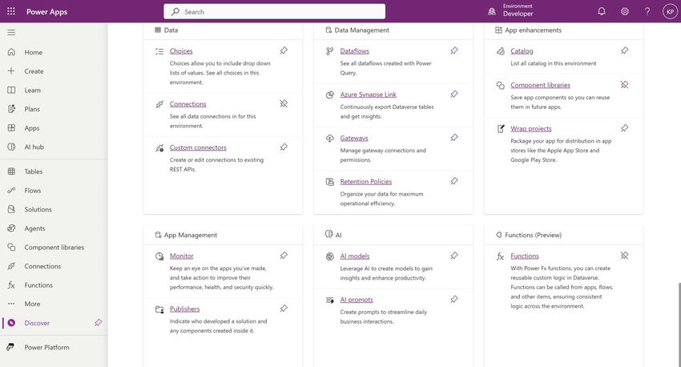Viewport: 681px width, 367px height.
Task: Click the notifications bell icon
Action: click(x=602, y=11)
